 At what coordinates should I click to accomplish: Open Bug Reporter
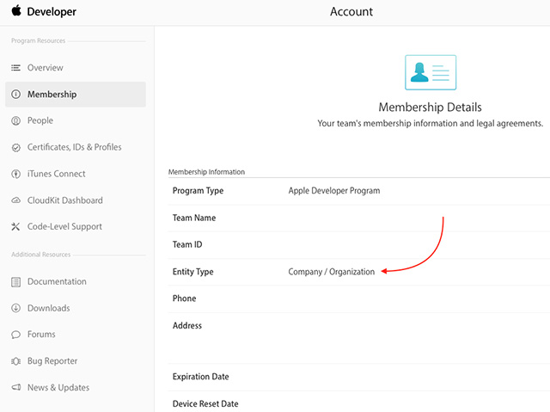pyautogui.click(x=52, y=361)
